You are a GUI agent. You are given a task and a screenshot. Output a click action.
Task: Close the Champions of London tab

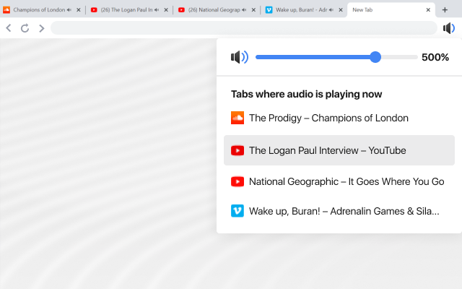79,9
